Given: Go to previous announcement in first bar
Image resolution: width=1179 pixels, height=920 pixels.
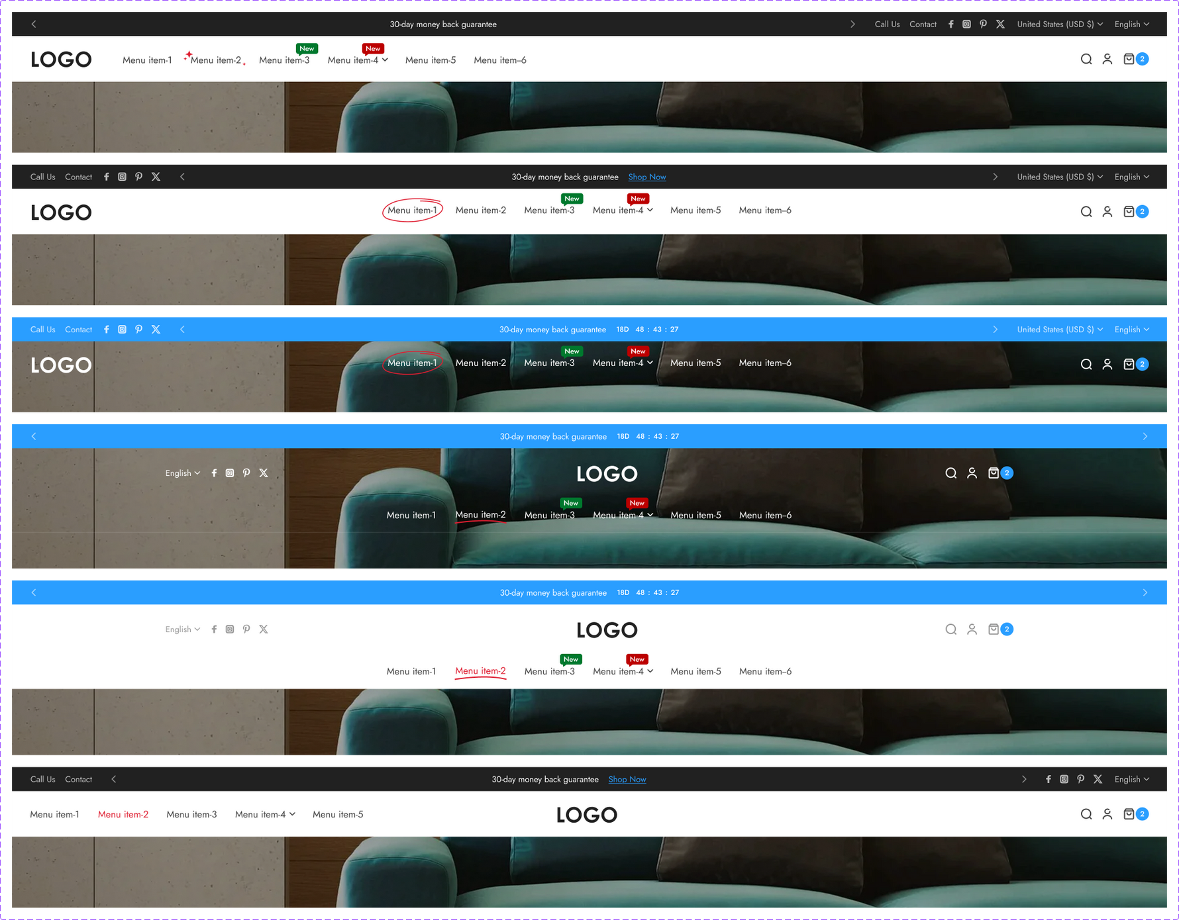Looking at the screenshot, I should tap(34, 24).
